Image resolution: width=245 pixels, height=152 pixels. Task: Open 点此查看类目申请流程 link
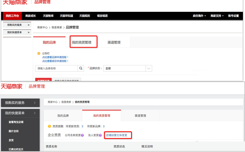coord(55,61)
